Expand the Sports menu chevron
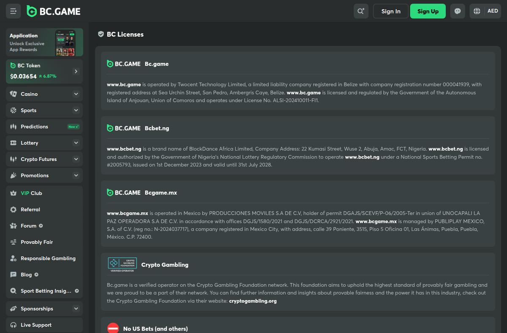Image resolution: width=507 pixels, height=333 pixels. 76,110
